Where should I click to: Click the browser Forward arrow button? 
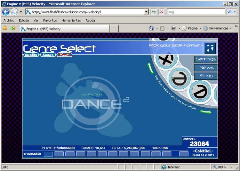click(14, 12)
